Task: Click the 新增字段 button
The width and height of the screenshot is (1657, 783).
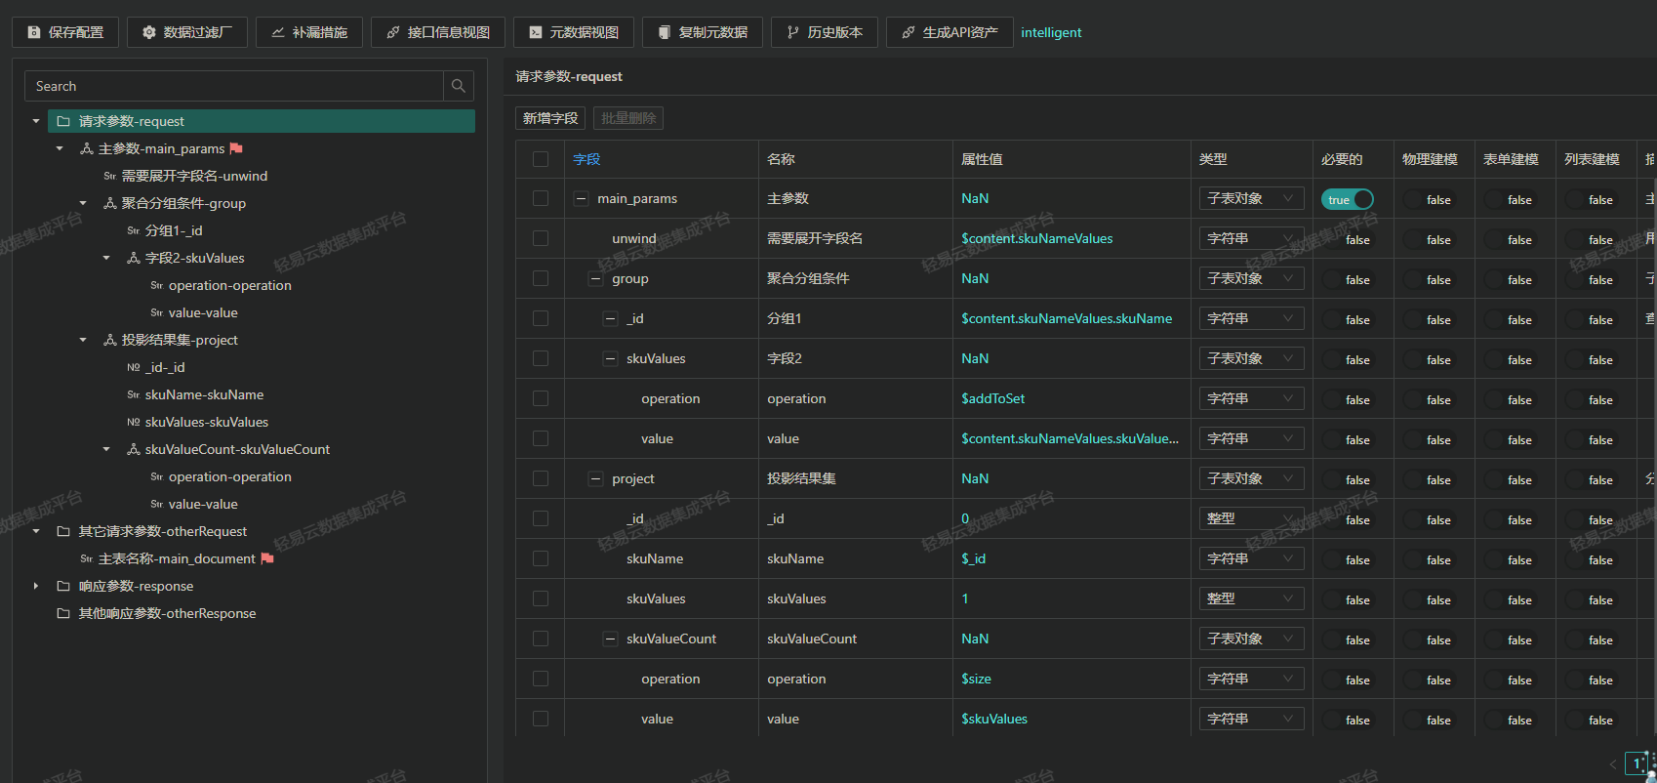Action: 550,118
